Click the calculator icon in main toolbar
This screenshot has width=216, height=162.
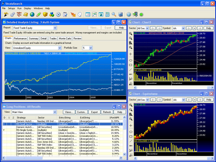pos(107,14)
